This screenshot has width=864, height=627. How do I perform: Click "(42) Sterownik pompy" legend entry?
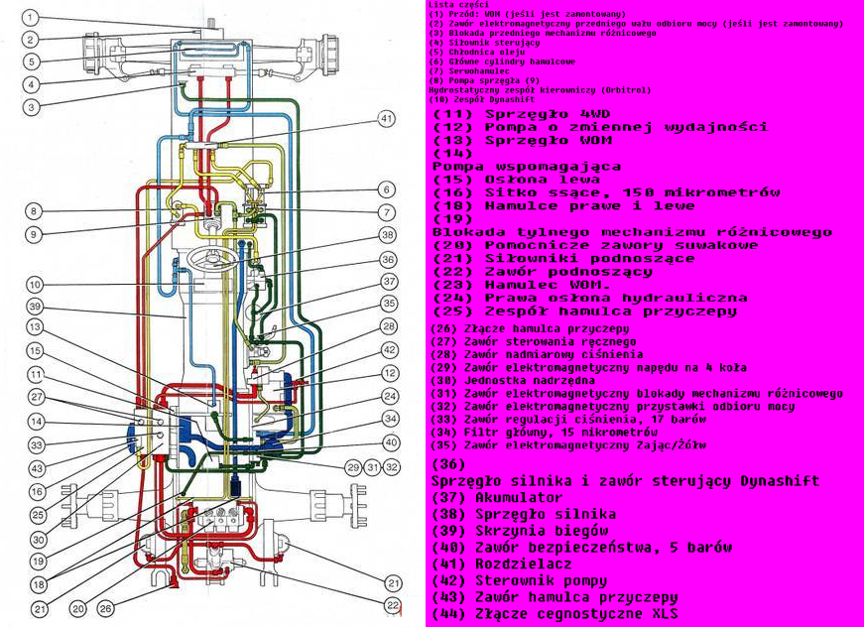click(520, 580)
